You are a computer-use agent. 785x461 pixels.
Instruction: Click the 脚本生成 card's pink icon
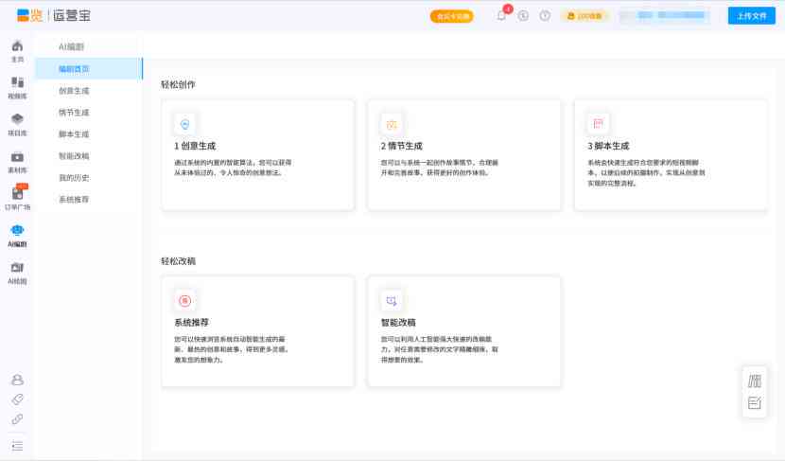click(598, 124)
